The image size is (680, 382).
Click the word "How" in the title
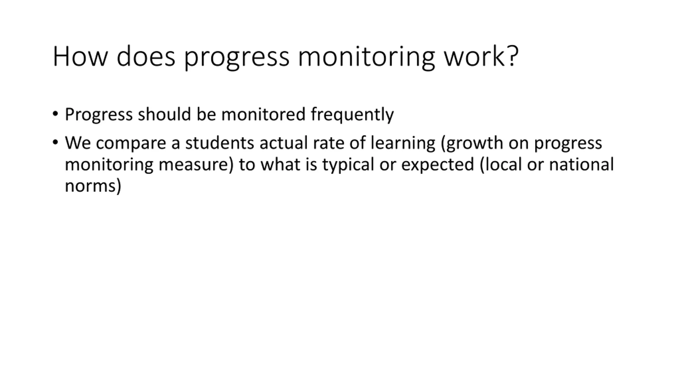(x=80, y=57)
